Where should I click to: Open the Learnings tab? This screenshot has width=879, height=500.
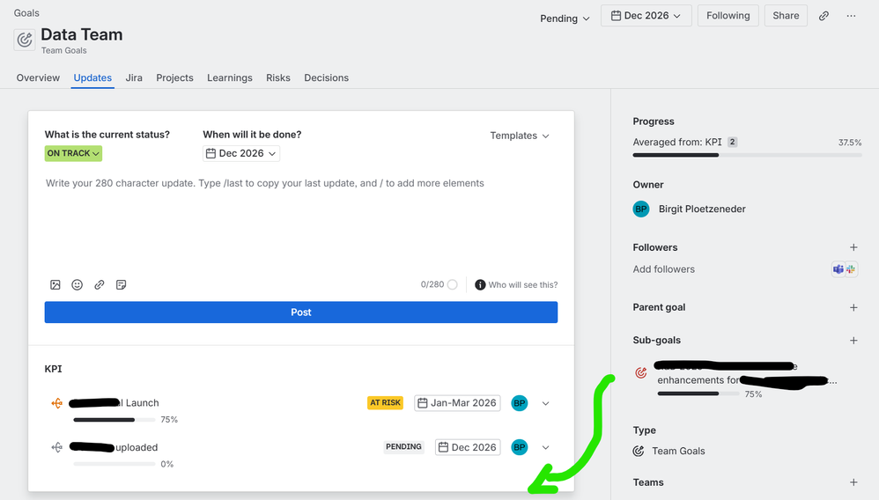click(x=230, y=78)
